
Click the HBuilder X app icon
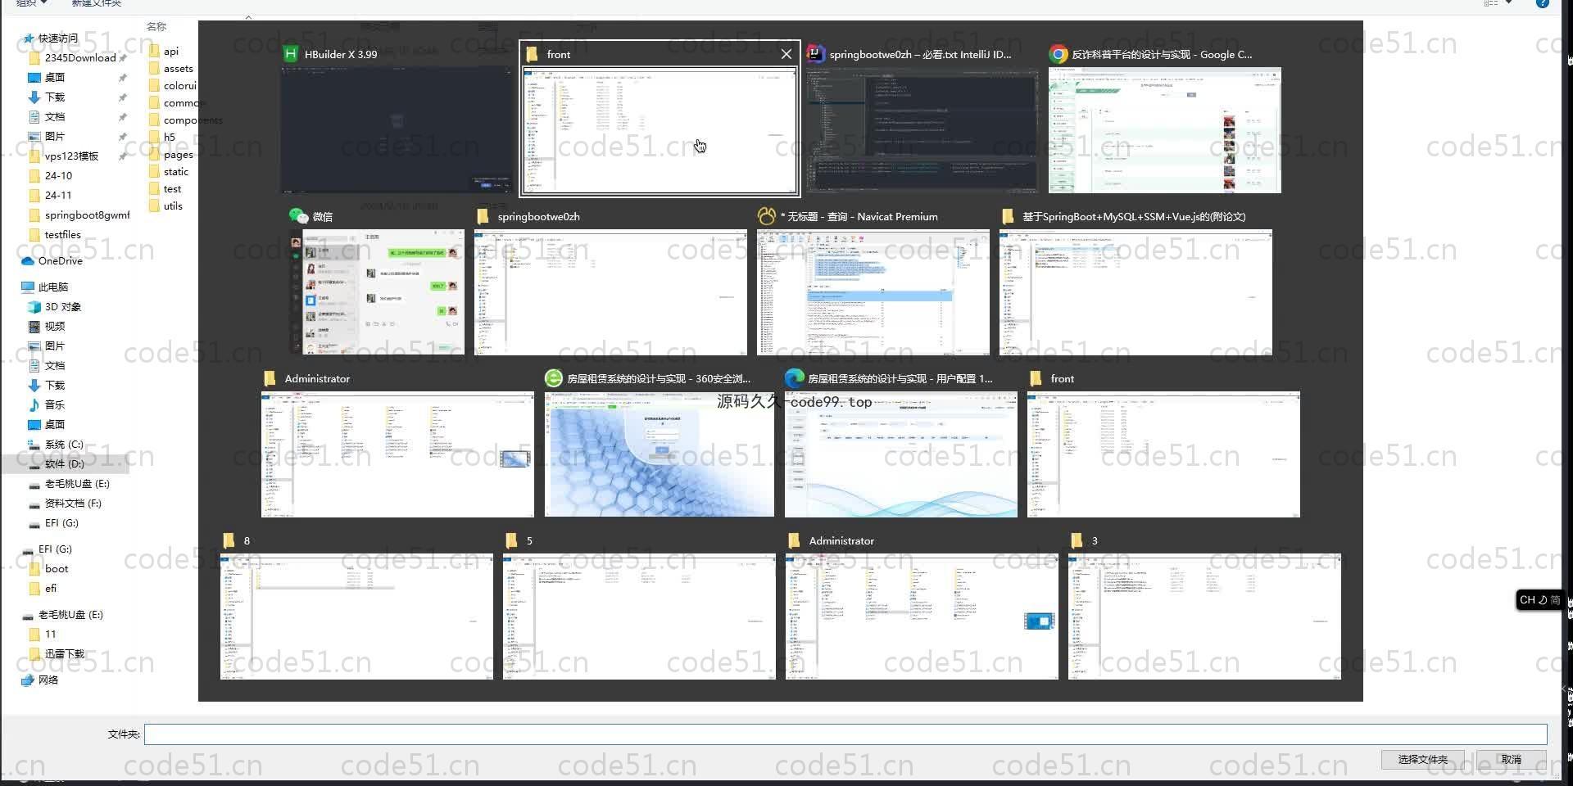[x=290, y=54]
